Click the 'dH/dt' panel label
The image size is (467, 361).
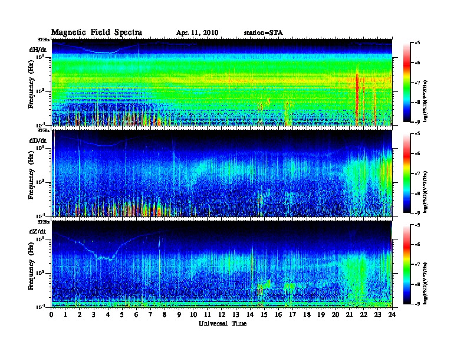tap(38, 50)
